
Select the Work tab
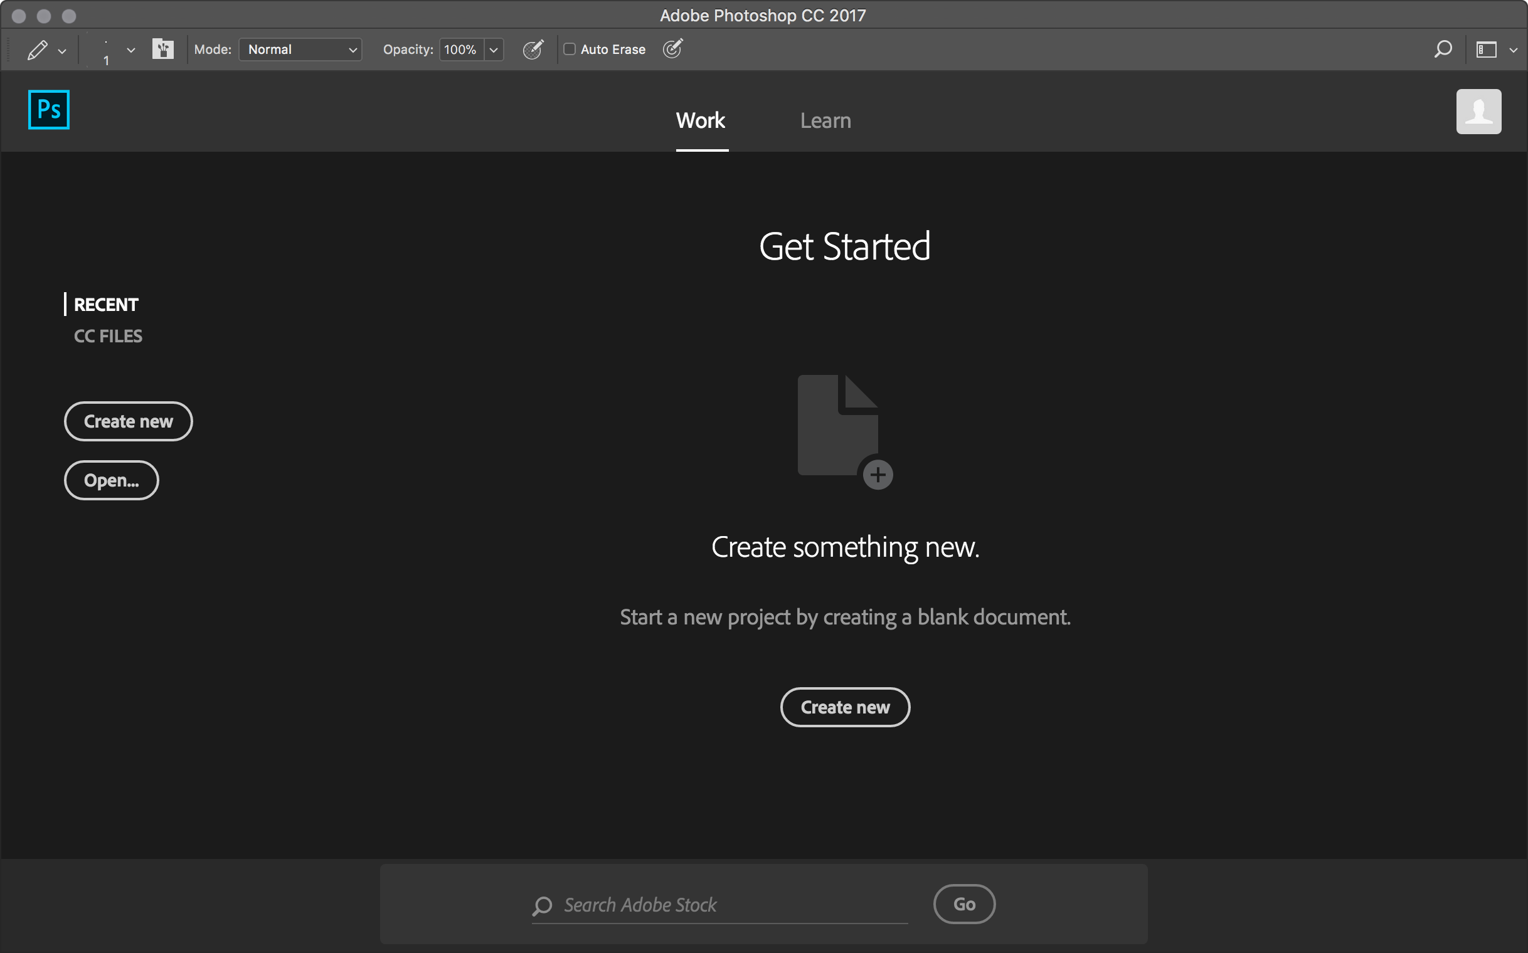[x=701, y=120]
